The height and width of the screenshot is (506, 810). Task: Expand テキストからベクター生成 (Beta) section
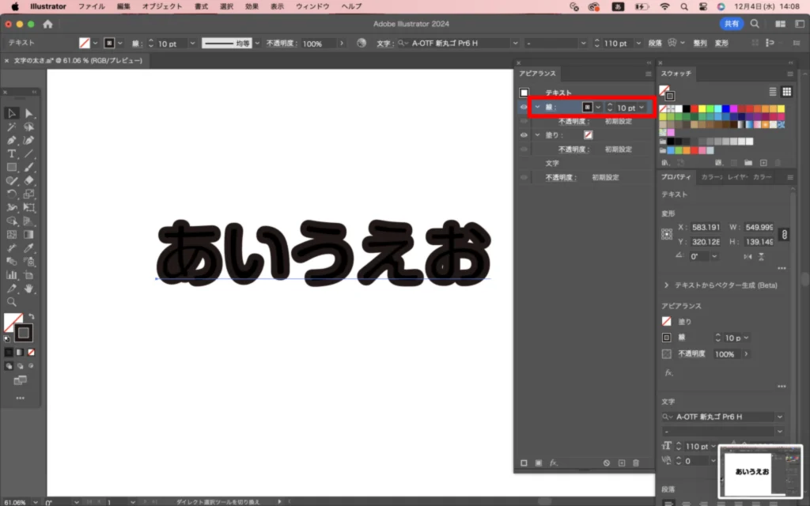coord(667,285)
